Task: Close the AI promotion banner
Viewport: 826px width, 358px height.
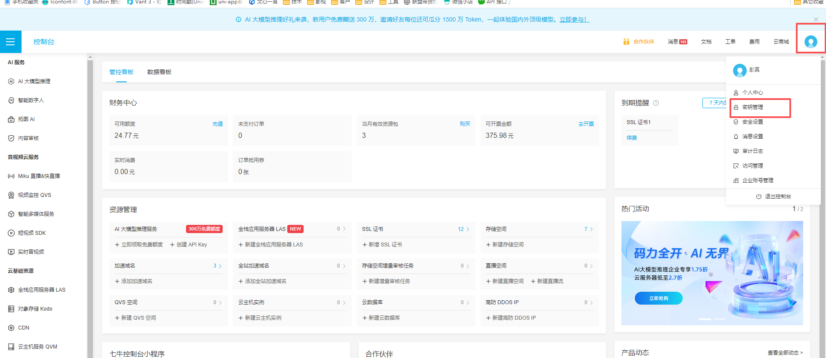Action: pos(816,19)
